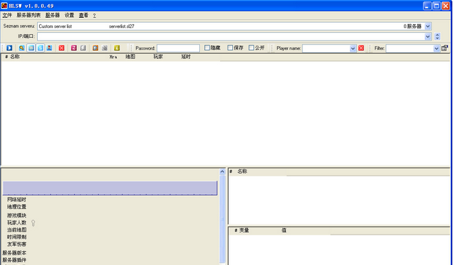Click the lock icon beside 玩家人数
The height and width of the screenshot is (265, 453).
tap(33, 223)
